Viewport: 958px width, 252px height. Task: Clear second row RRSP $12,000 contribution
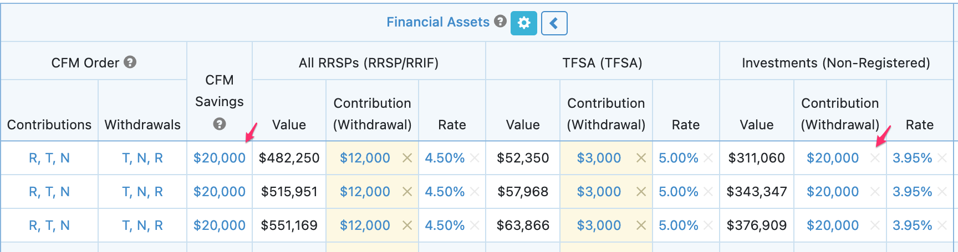tap(407, 192)
